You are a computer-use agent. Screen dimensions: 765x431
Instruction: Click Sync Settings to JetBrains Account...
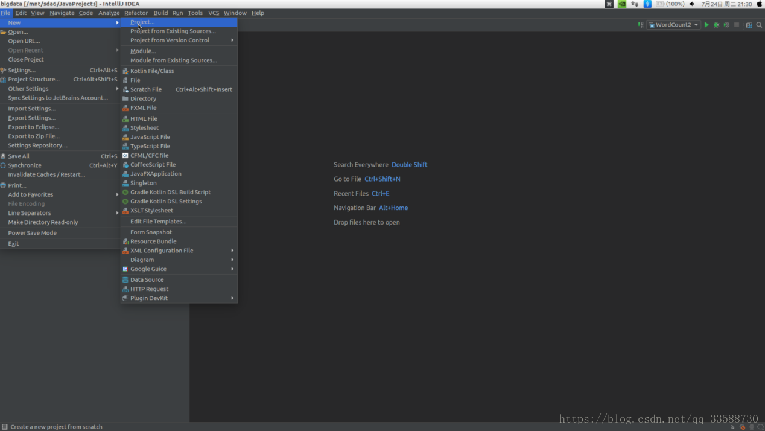point(60,98)
